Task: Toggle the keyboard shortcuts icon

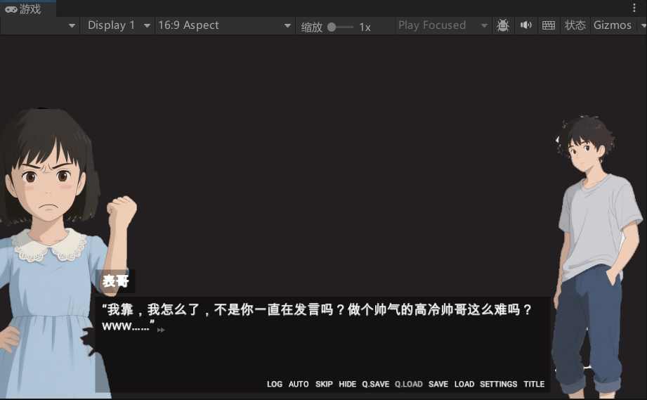Action: coord(549,25)
